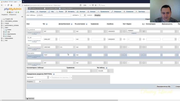Click the page shield icon in the address bar

(x=20, y=5)
